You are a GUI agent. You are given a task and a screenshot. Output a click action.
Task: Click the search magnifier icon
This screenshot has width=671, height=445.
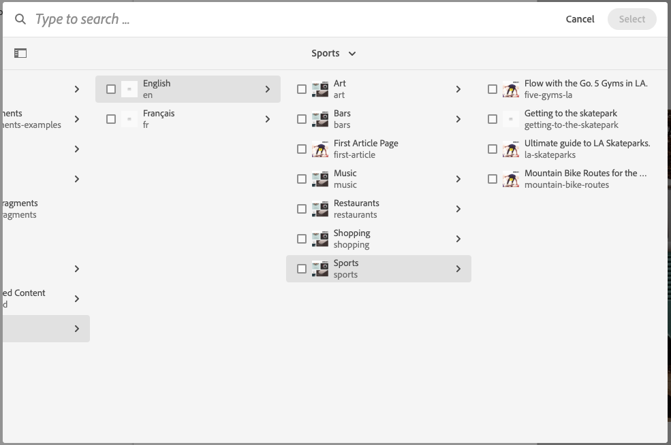[20, 19]
